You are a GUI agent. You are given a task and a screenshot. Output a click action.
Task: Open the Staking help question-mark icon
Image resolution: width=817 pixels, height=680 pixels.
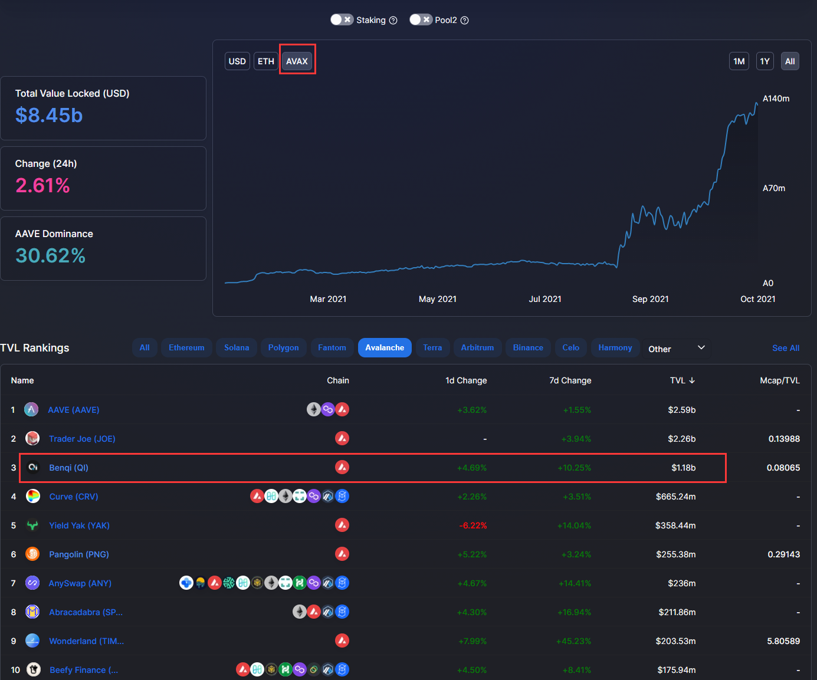tap(393, 20)
